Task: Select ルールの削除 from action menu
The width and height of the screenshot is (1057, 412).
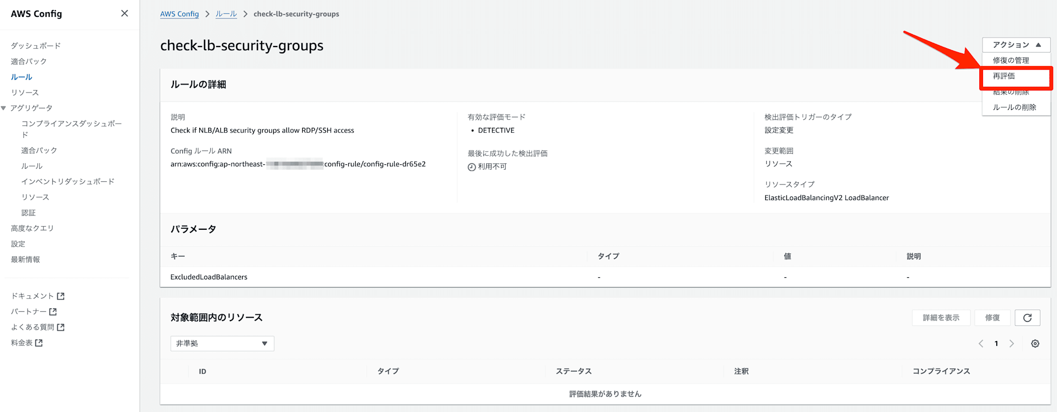Action: [x=1015, y=107]
